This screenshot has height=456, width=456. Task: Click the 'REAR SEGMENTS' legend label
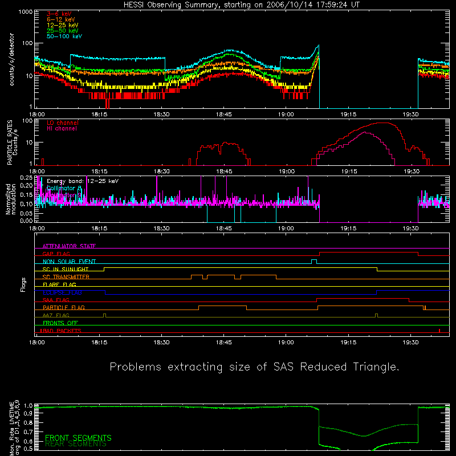(x=76, y=444)
